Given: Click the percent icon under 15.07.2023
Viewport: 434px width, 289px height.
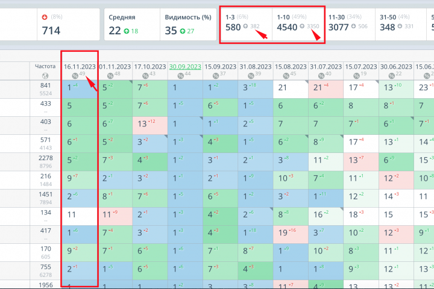Looking at the screenshot, I should pos(356,75).
